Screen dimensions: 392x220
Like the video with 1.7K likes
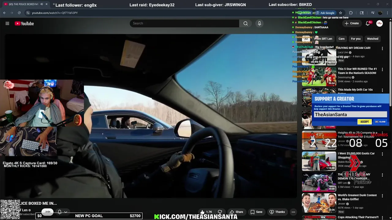coord(206,212)
